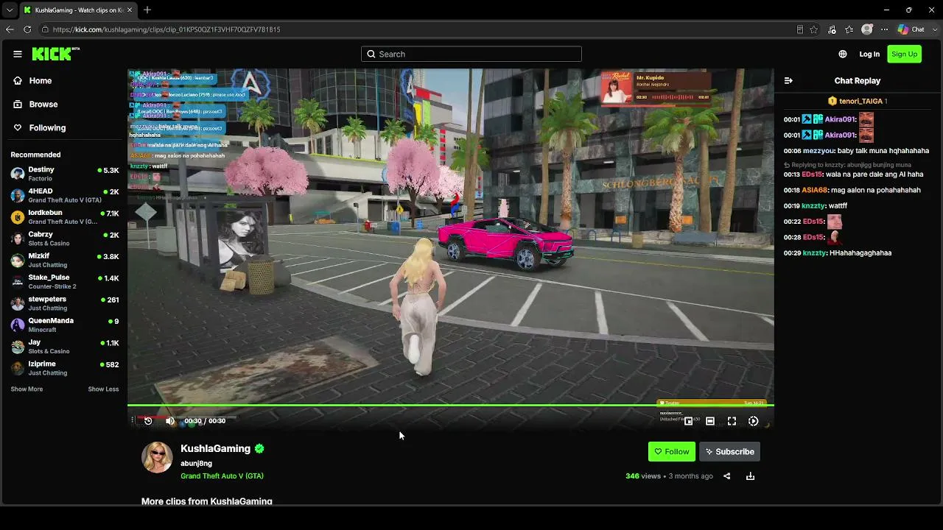This screenshot has height=530, width=943.
Task: Open a new browser tab
Action: (147, 10)
